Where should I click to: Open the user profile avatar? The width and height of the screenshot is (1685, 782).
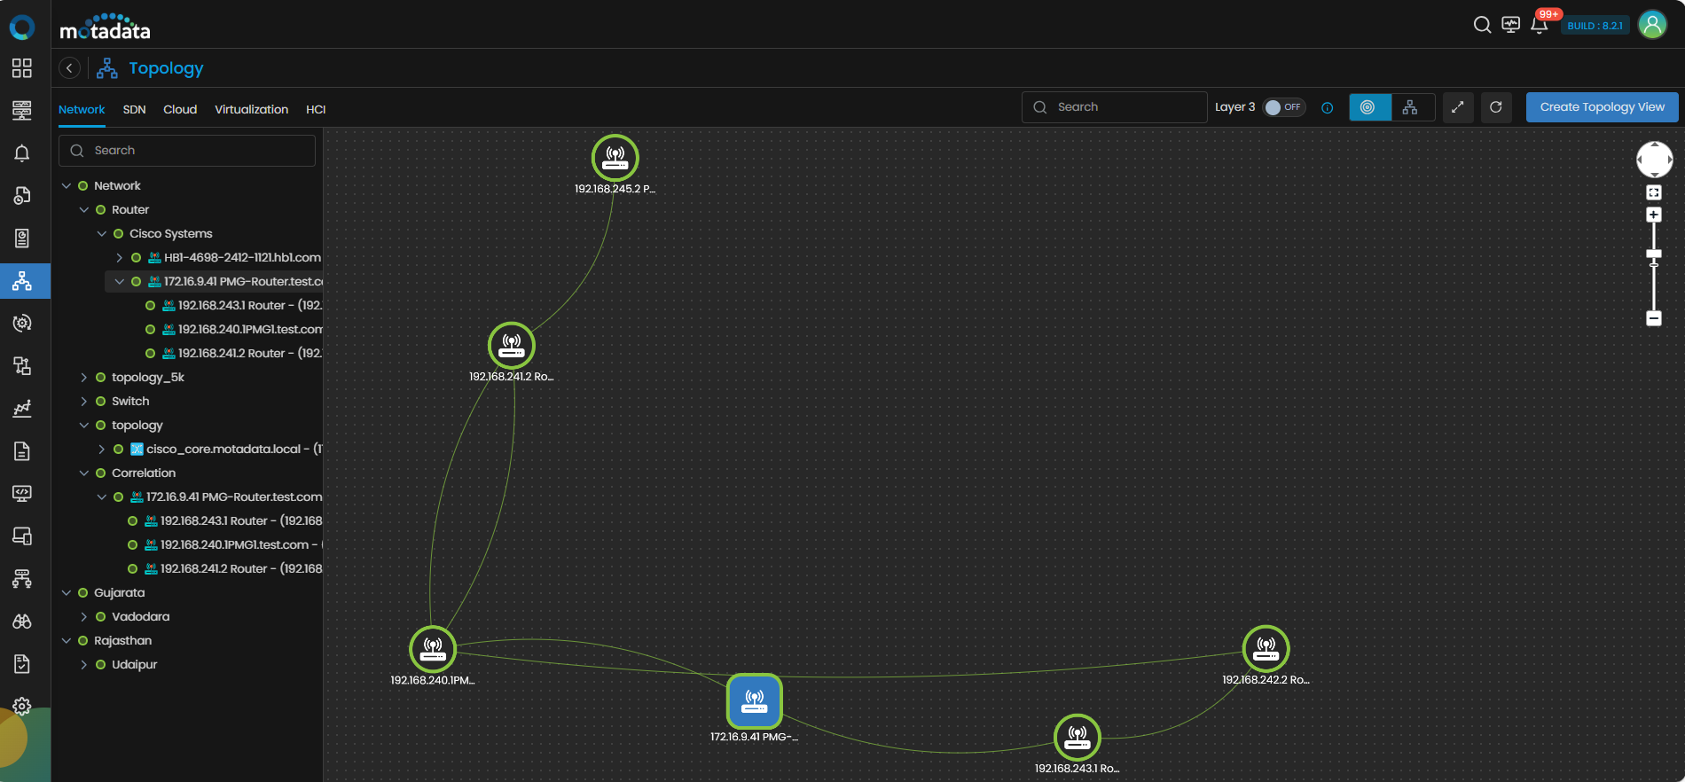coord(1652,25)
